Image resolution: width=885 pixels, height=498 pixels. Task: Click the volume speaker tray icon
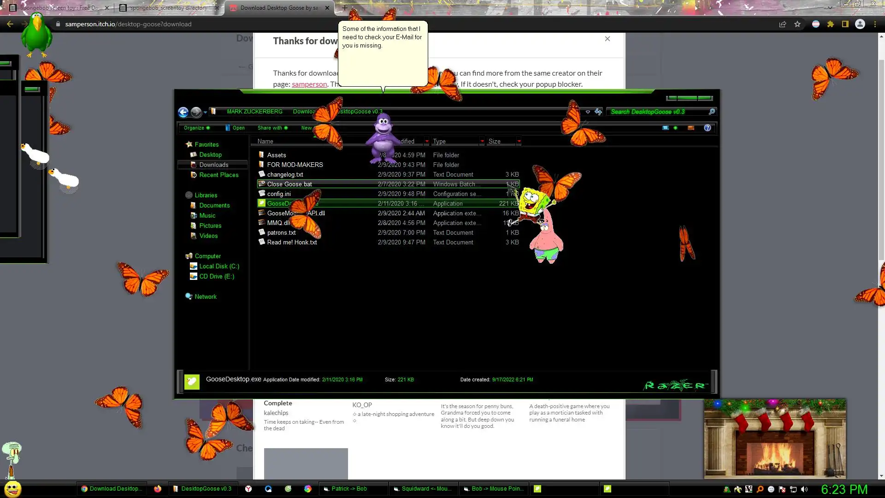804,489
